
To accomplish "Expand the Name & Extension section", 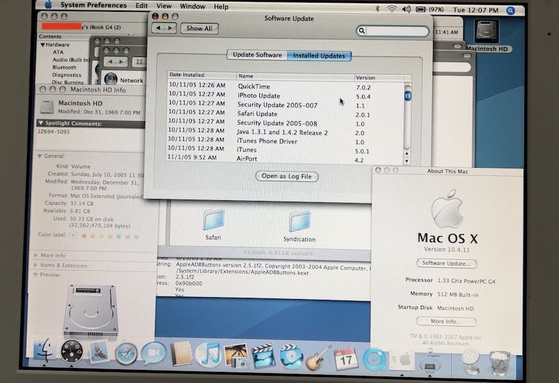I will [x=35, y=265].
